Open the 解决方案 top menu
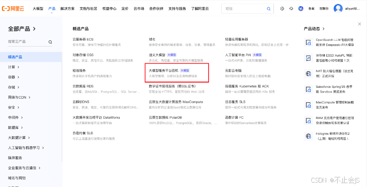Screen dimensions: 367x187 click(x=68, y=9)
